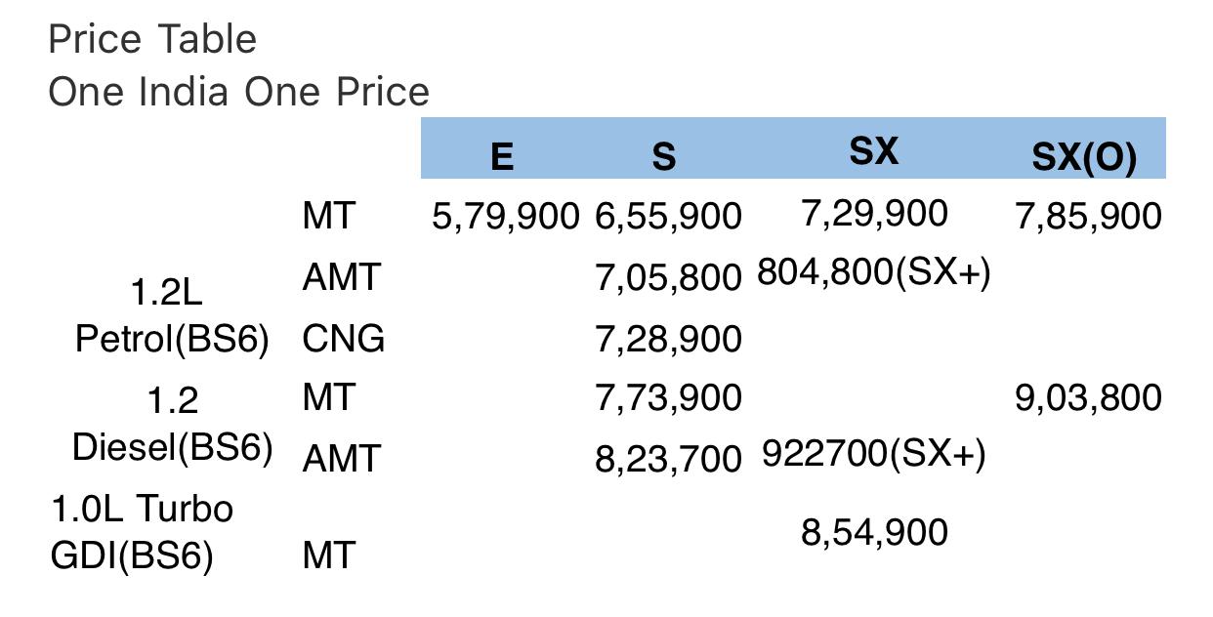The height and width of the screenshot is (617, 1213).
Task: Click the 7,73,900 diesel price
Action: pyautogui.click(x=668, y=398)
